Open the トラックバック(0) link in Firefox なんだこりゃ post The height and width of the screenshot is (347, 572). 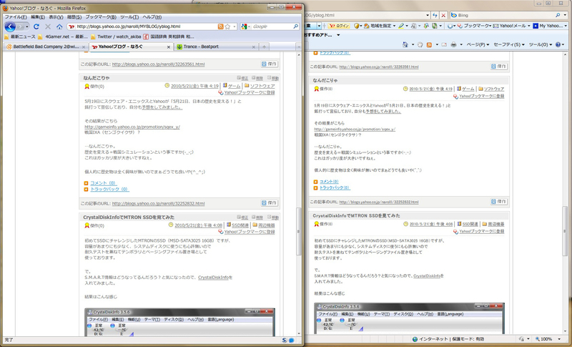click(x=109, y=190)
